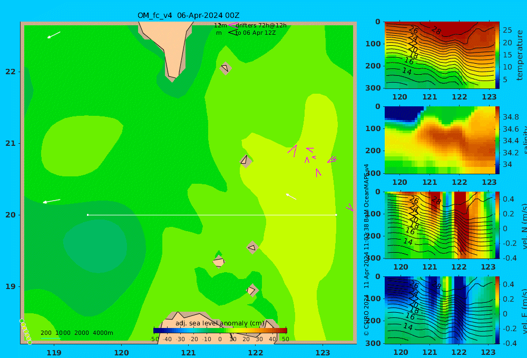Click the magenta drifter arrow at the map's east edge
527x358 pixels.
(350, 207)
